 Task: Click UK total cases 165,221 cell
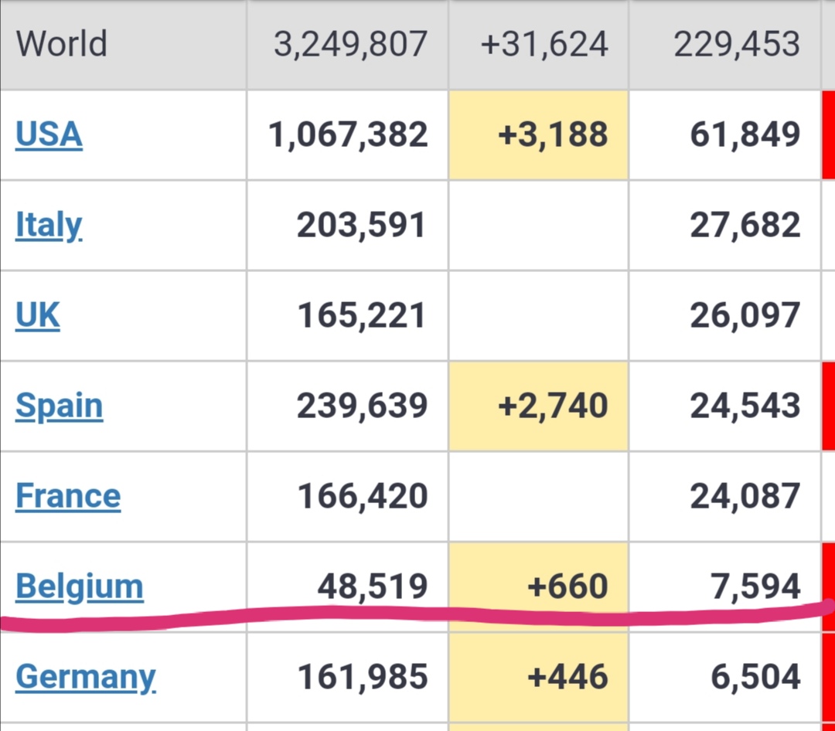361,315
